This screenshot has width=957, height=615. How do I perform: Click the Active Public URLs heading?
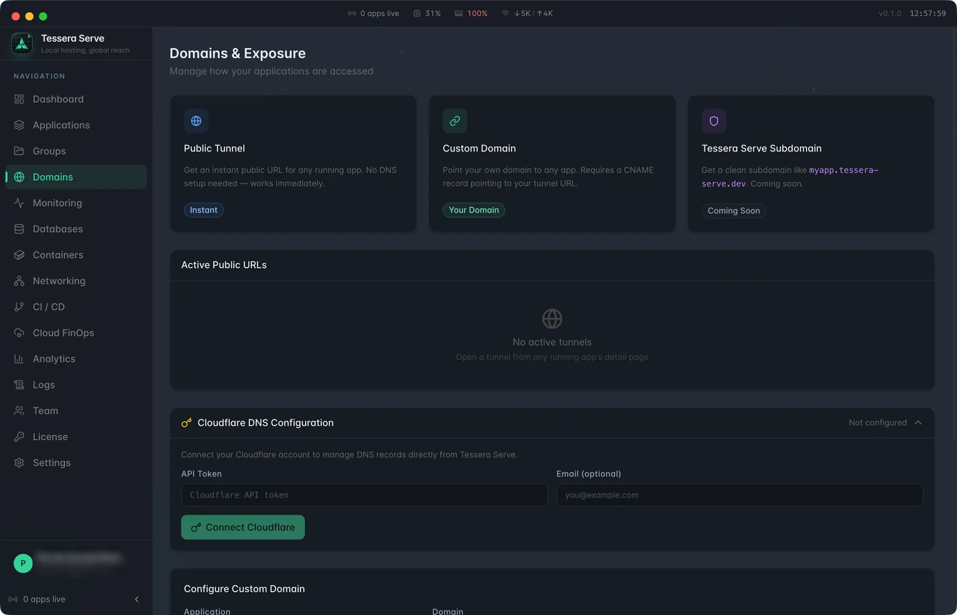coord(224,265)
